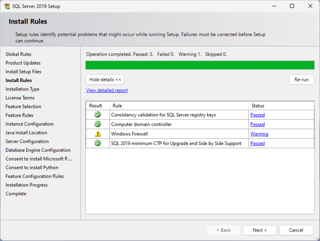The height and width of the screenshot is (241, 320).
Task: Select Instance Configuration step
Action: (30, 124)
